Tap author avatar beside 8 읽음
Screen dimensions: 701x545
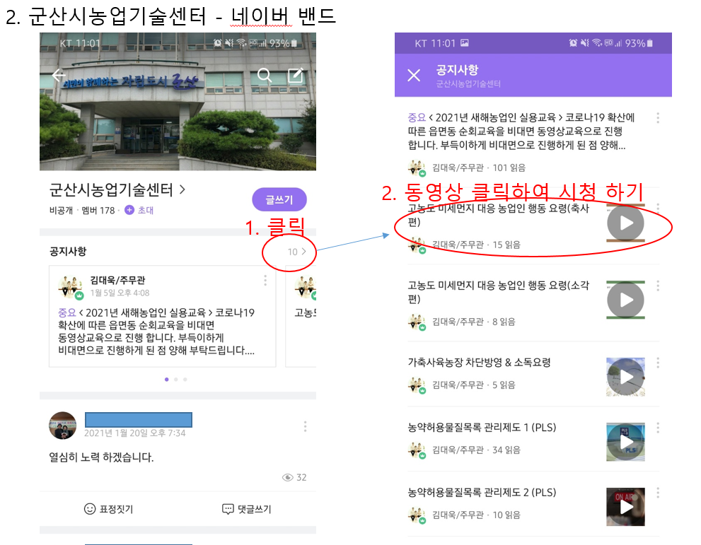417,322
